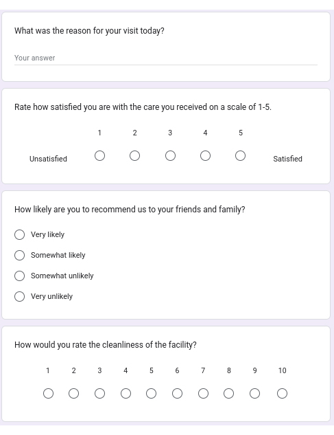Select satisfaction rating 3

(x=170, y=155)
